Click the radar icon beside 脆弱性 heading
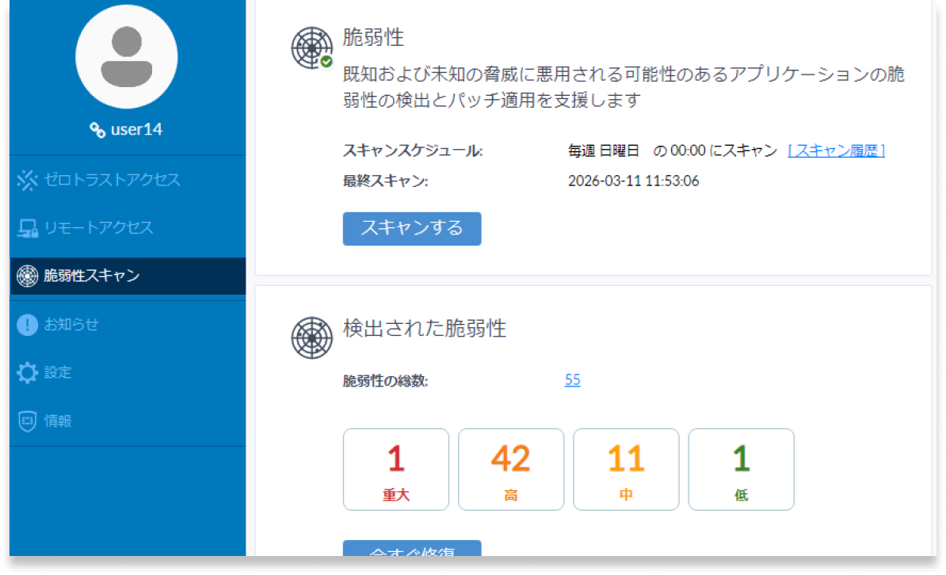The width and height of the screenshot is (946, 575). click(x=312, y=48)
